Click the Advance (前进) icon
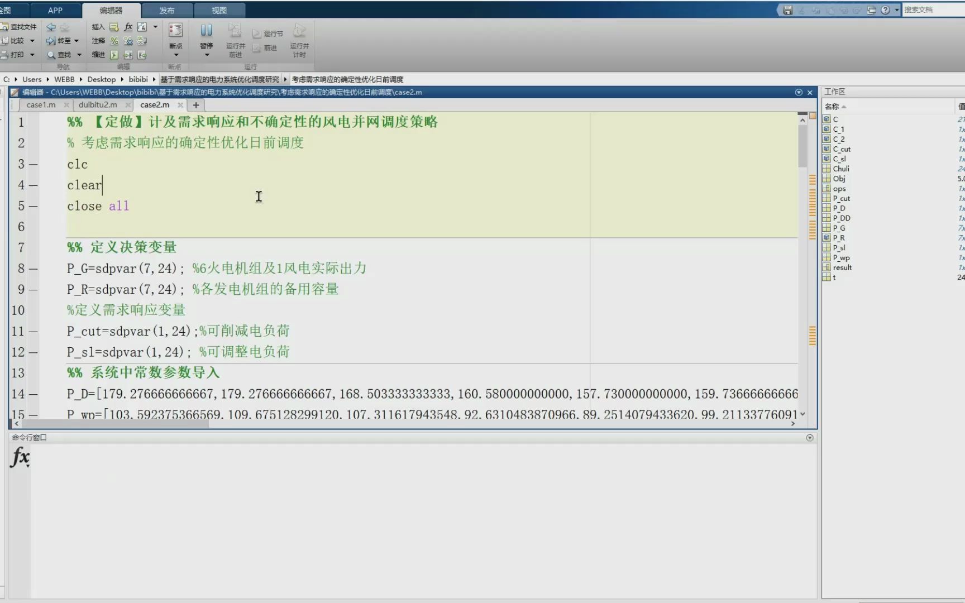The height and width of the screenshot is (603, 965). click(257, 48)
